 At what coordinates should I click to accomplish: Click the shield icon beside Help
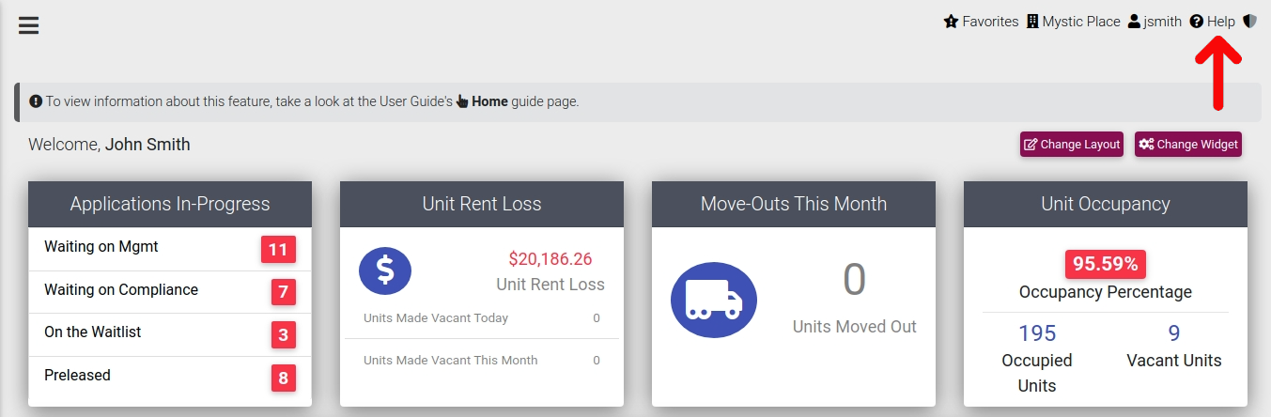1249,22
